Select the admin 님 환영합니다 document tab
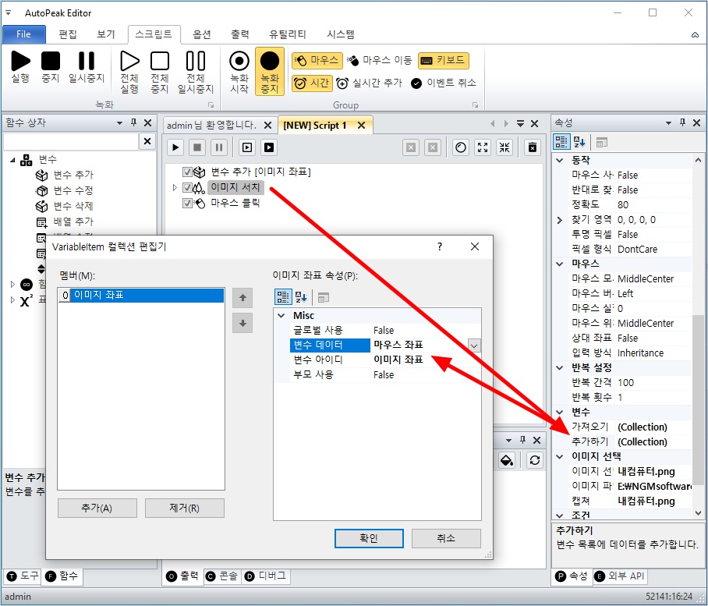The height and width of the screenshot is (606, 708). click(211, 125)
